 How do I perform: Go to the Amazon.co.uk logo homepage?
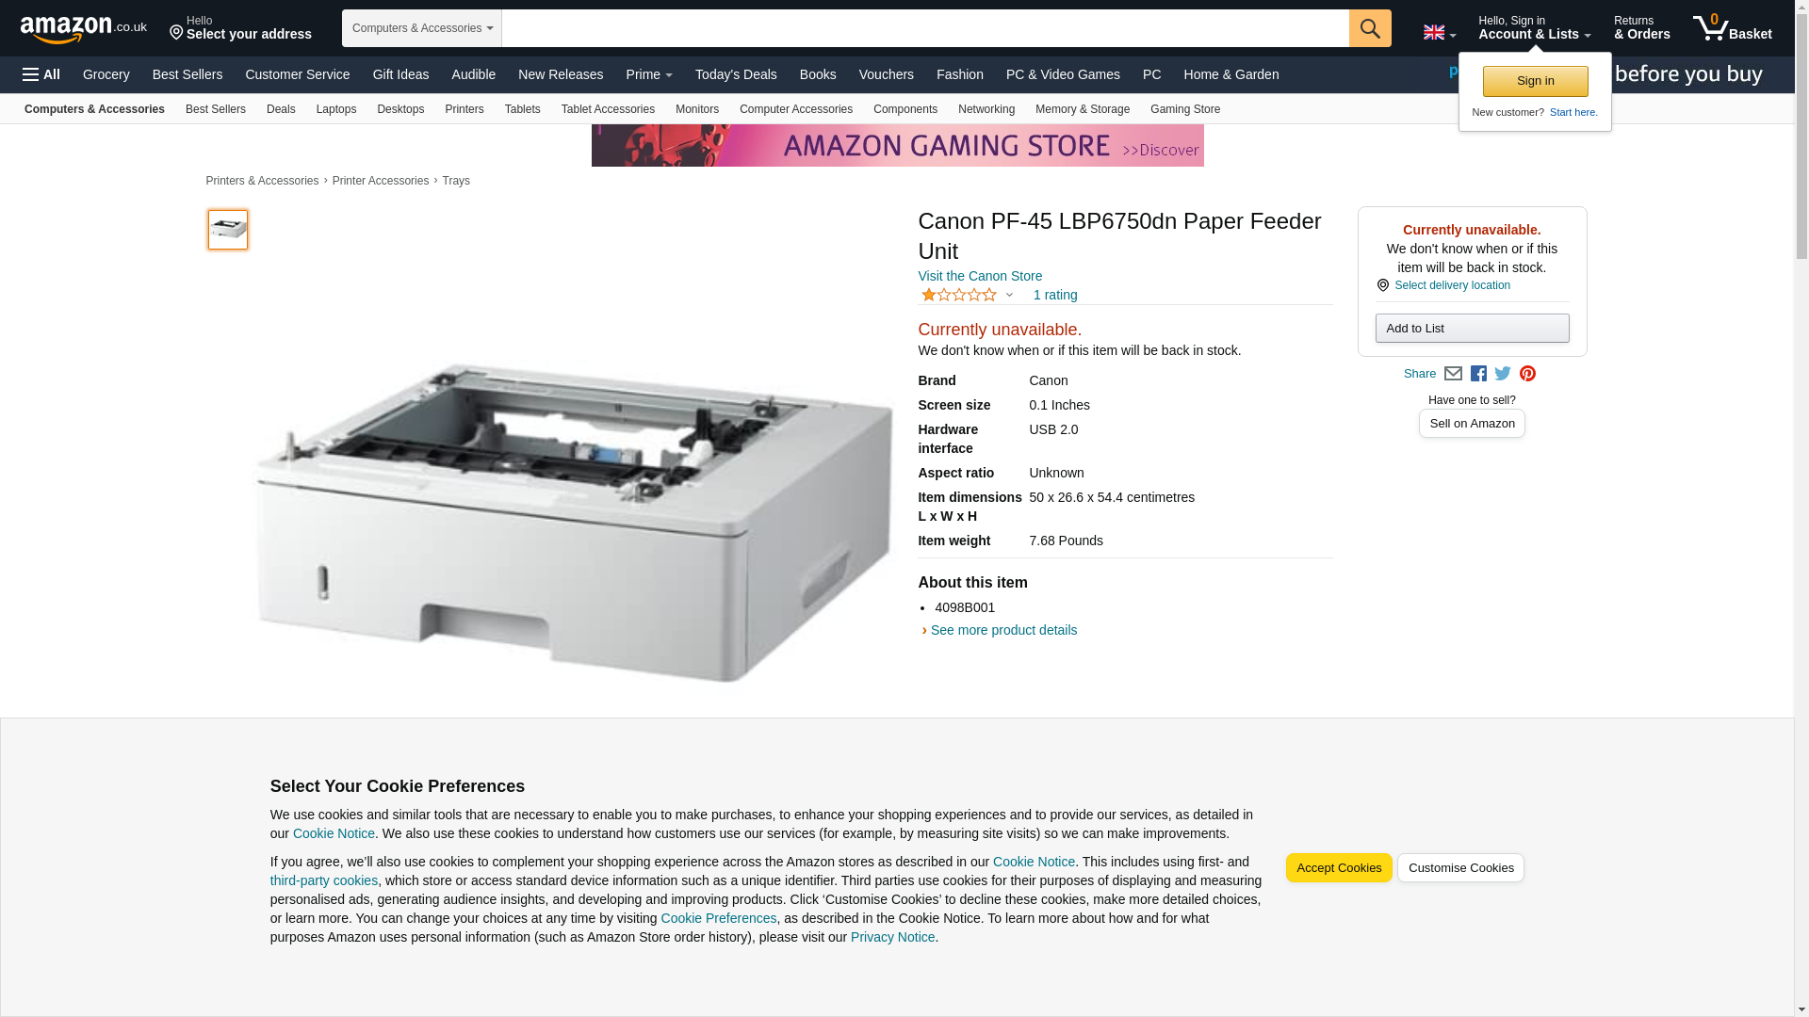[x=84, y=29]
